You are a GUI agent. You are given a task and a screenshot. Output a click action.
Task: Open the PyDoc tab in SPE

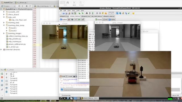coord(112,20)
